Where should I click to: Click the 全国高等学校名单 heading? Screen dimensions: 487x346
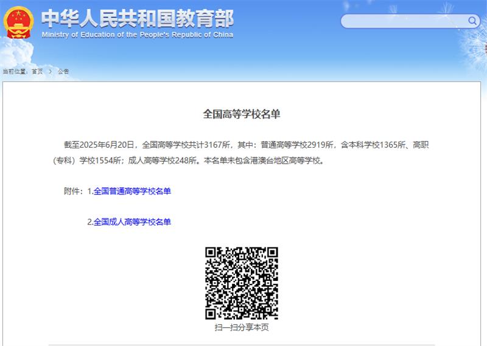(242, 114)
